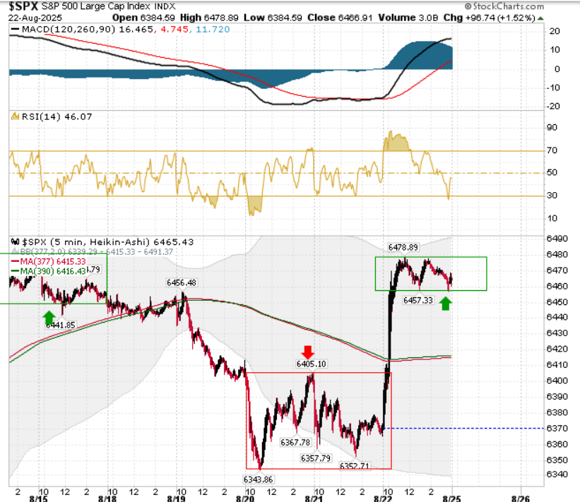Click the $SPX candlestick legend icon

coord(15,242)
